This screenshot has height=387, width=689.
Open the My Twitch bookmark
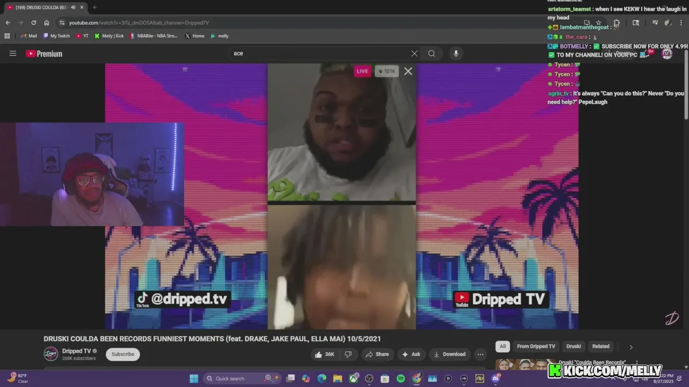coord(56,36)
